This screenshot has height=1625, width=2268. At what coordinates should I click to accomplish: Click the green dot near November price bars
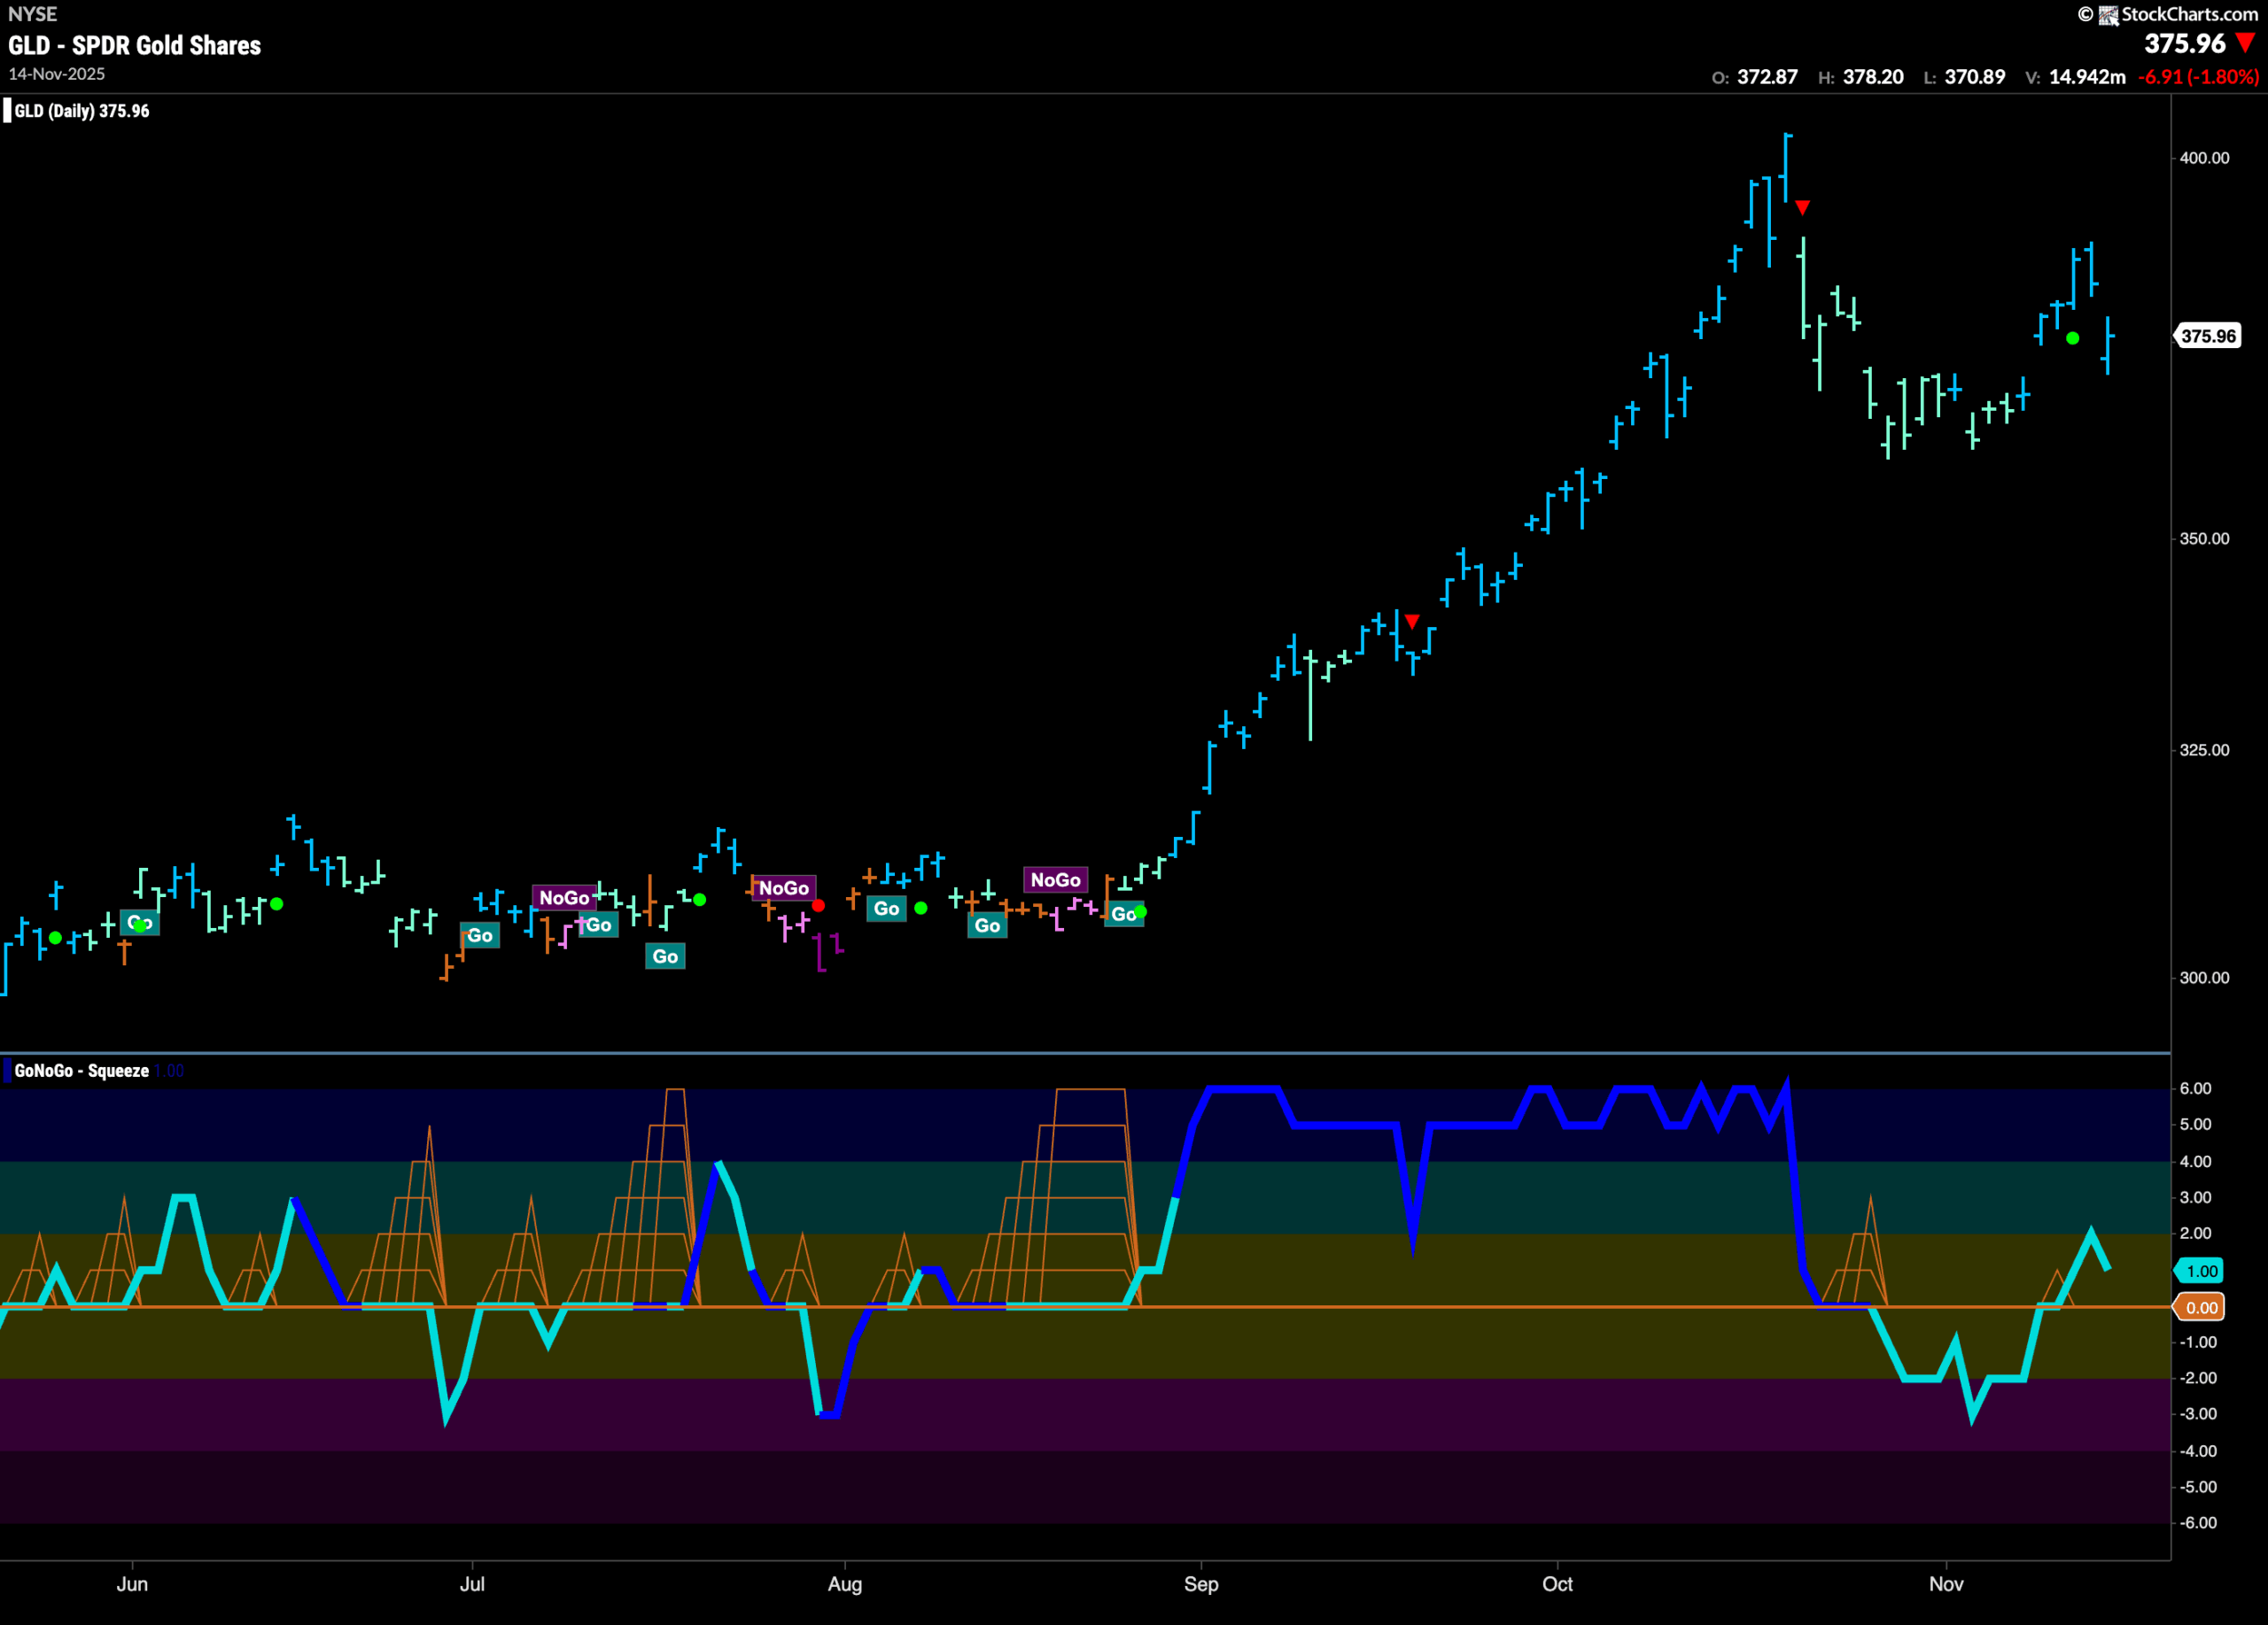2073,339
